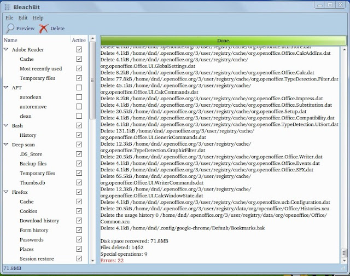Click the 71.8MB status bar text
This screenshot has width=350, height=276.
pos(12,268)
